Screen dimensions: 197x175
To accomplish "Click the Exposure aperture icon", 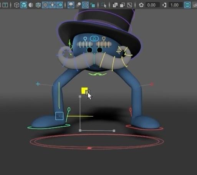I will (141, 5).
